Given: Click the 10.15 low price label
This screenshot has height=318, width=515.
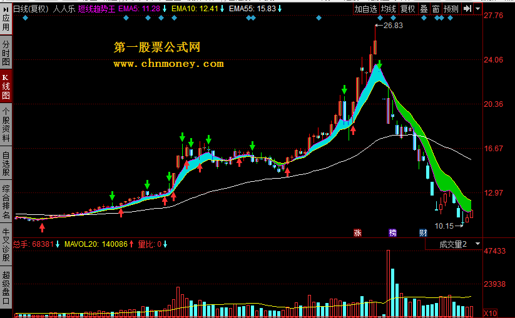Looking at the screenshot, I should (x=444, y=226).
